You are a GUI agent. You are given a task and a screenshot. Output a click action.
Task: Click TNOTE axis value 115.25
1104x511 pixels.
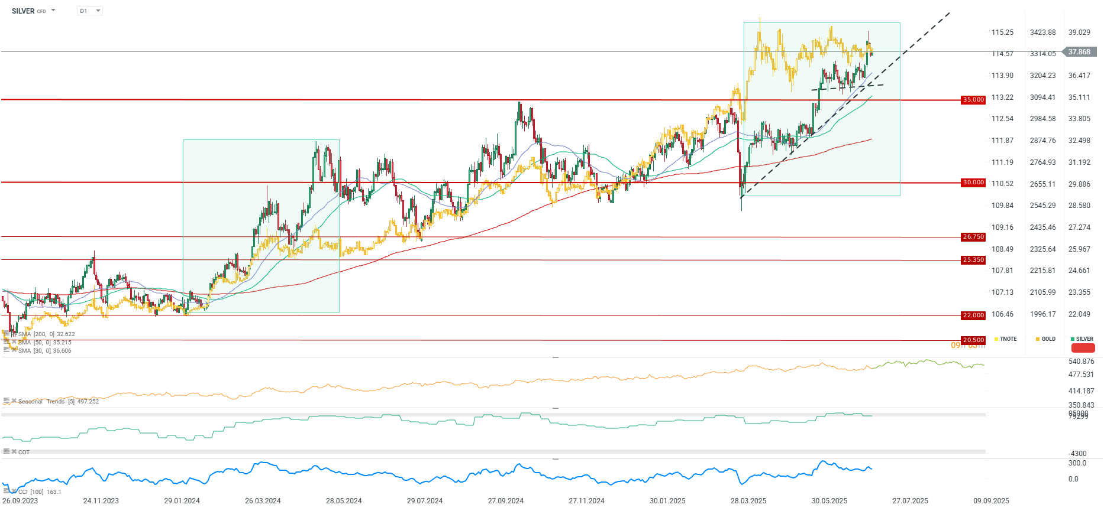point(1003,32)
